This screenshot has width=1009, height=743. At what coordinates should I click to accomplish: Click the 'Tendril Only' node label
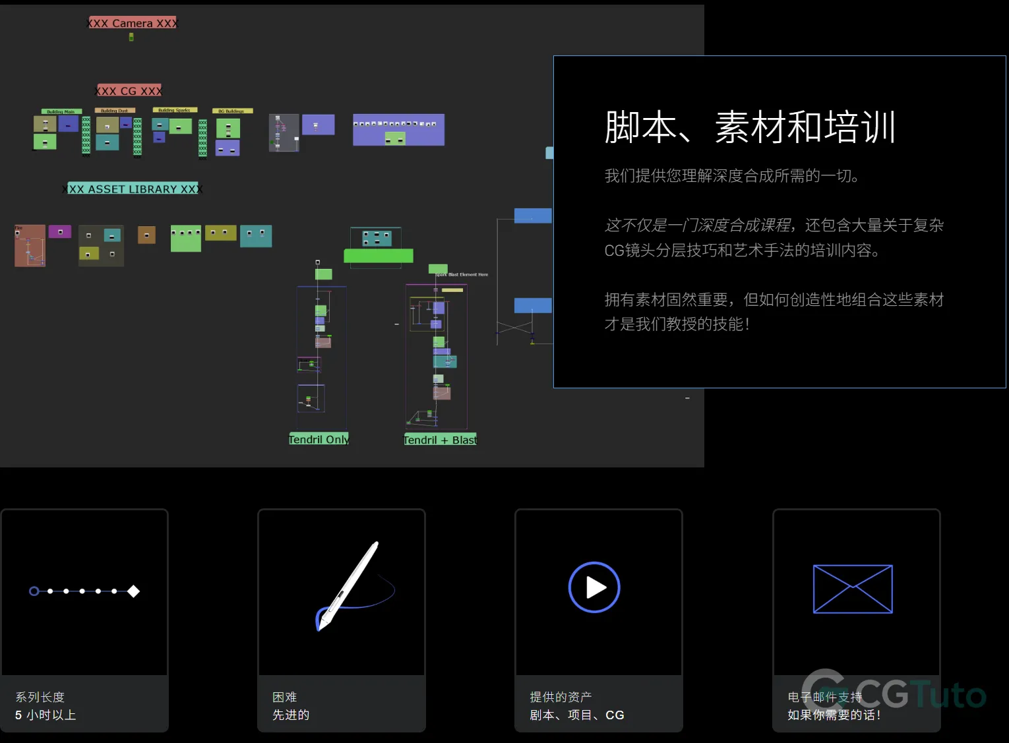[x=319, y=439]
